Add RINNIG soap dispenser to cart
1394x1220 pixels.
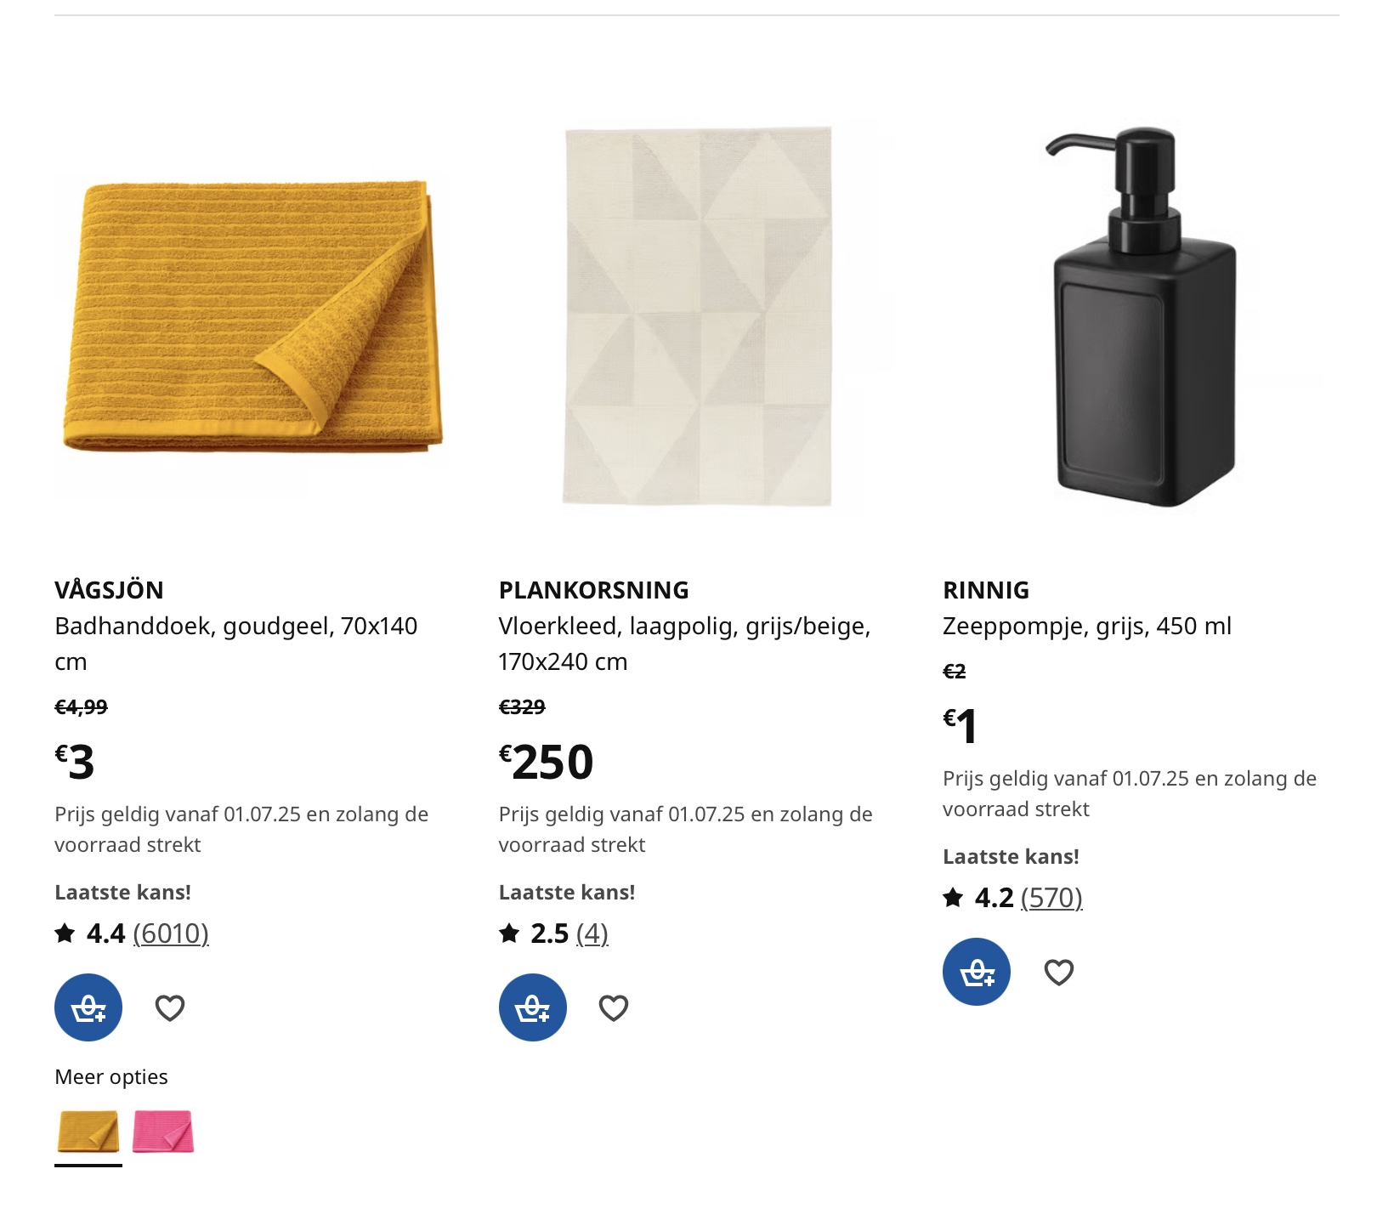tap(977, 972)
